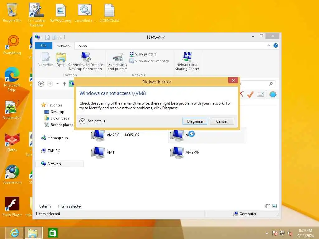
Task: Open Desktop in navigation pane
Action: pyautogui.click(x=54, y=112)
